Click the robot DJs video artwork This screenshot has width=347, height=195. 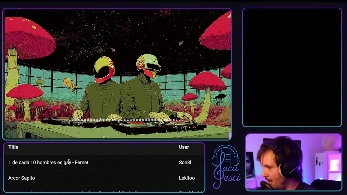(117, 74)
